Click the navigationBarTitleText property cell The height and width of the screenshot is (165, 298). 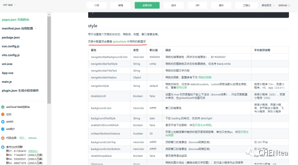109,70
